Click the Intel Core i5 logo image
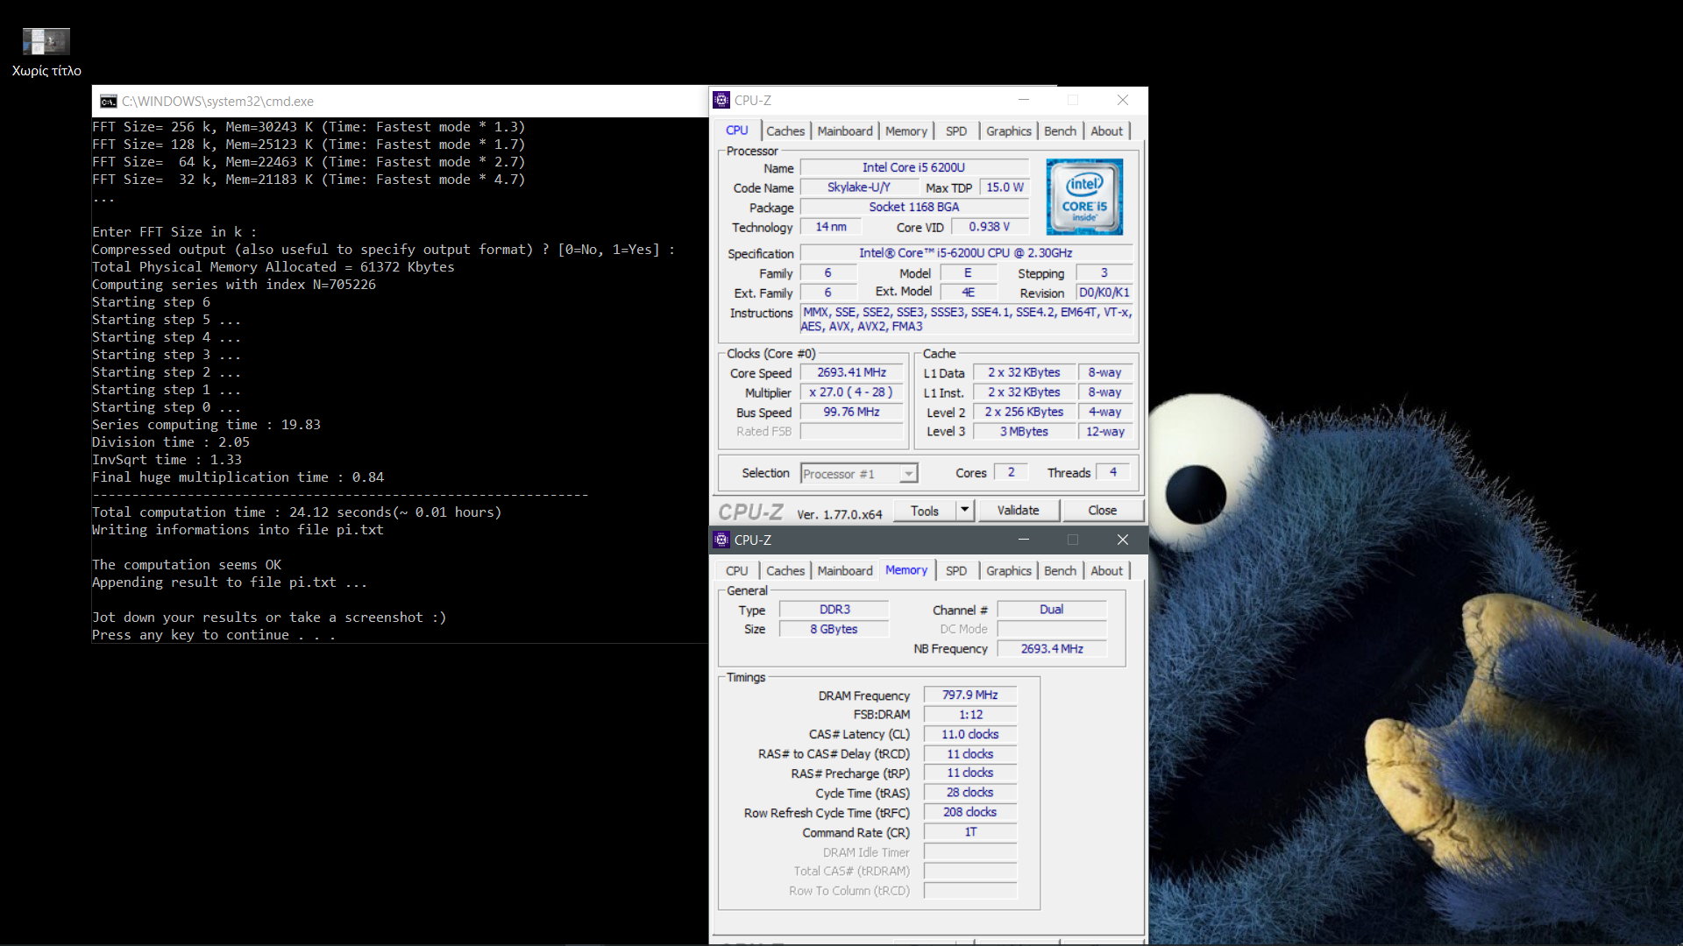The width and height of the screenshot is (1683, 946). [x=1084, y=196]
